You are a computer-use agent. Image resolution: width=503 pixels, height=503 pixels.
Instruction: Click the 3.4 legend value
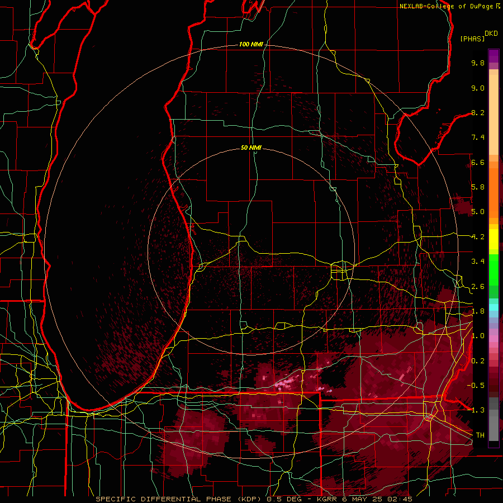pos(478,262)
